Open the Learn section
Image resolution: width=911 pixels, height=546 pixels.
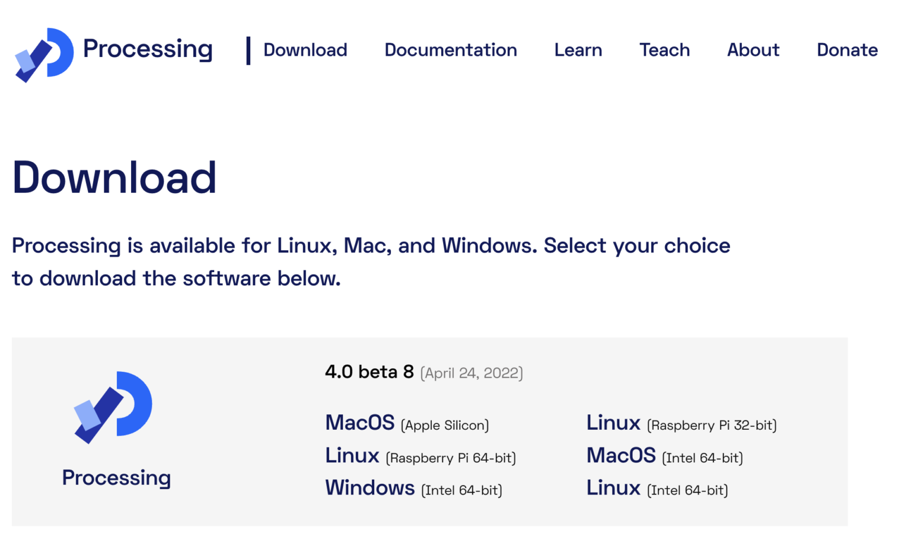click(578, 50)
